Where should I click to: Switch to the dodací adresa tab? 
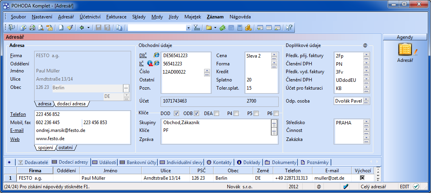point(72,104)
